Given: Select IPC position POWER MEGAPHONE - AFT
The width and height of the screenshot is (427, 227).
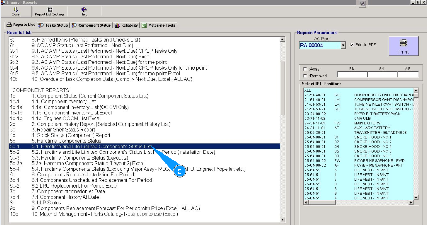Looking at the screenshot, I should click(359, 165).
